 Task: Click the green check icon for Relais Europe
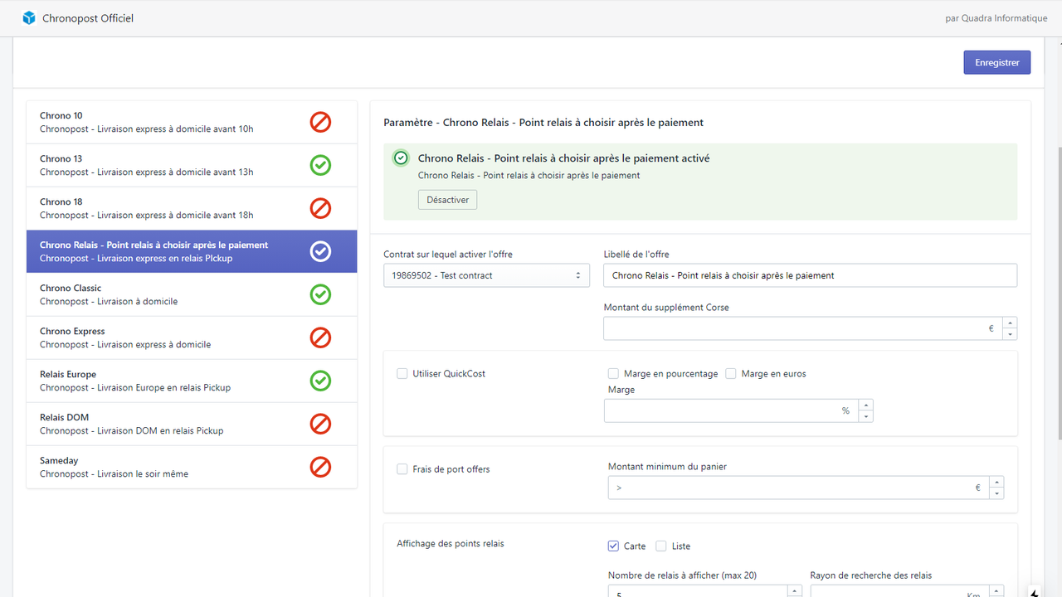pyautogui.click(x=320, y=381)
